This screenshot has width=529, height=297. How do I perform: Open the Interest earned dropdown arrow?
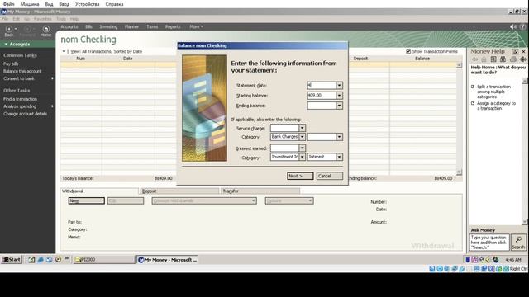303,148
